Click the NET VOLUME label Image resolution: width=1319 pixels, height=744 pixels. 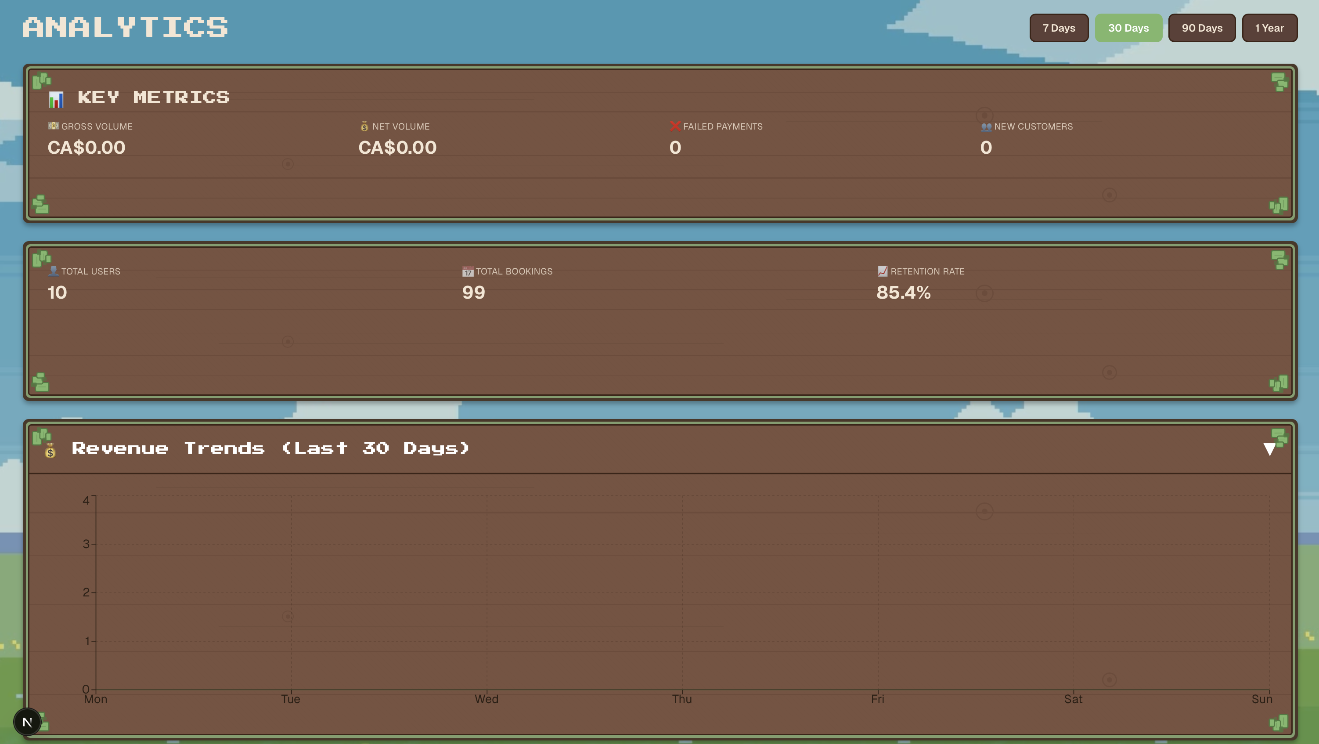pyautogui.click(x=401, y=126)
